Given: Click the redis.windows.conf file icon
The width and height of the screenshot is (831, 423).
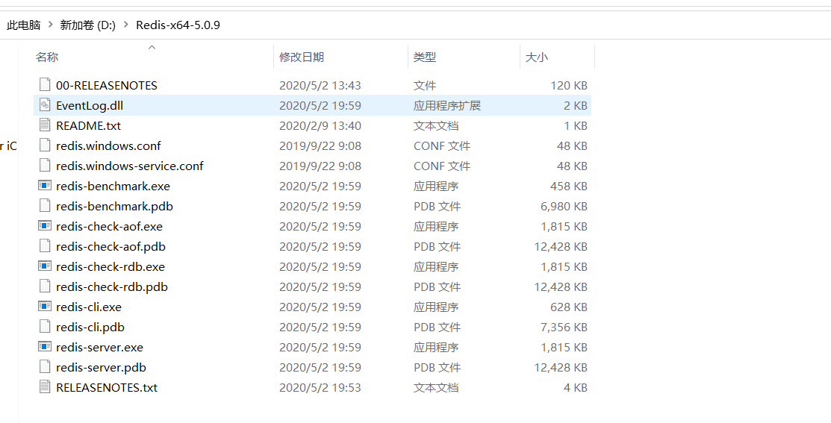Looking at the screenshot, I should pyautogui.click(x=45, y=145).
